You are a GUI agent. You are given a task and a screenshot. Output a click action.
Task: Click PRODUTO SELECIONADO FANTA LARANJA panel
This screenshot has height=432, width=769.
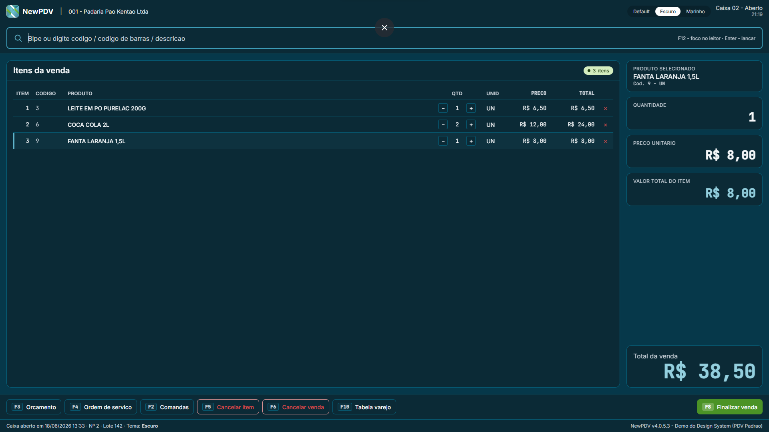(695, 76)
